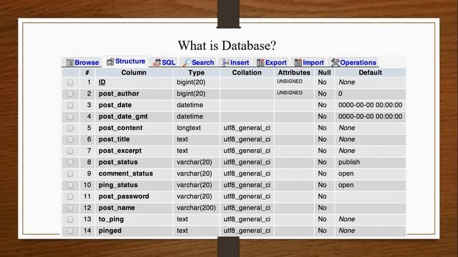Viewport: 458px width, 257px height.
Task: Click the post_title column name
Action: tap(114, 139)
